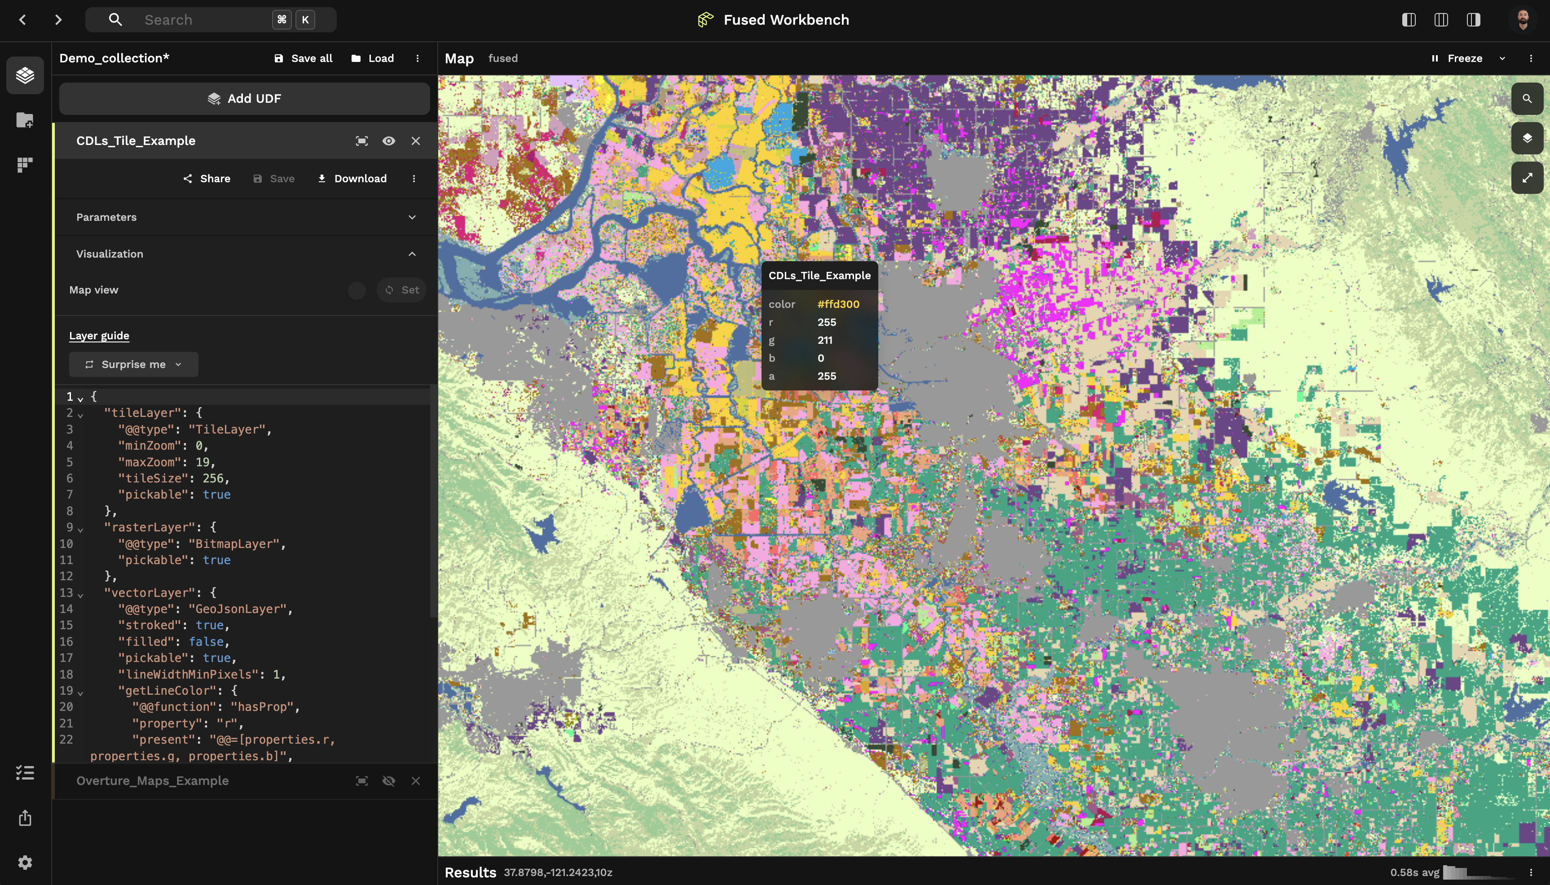Image resolution: width=1550 pixels, height=885 pixels.
Task: Click the Save UDF button
Action: [x=273, y=179]
